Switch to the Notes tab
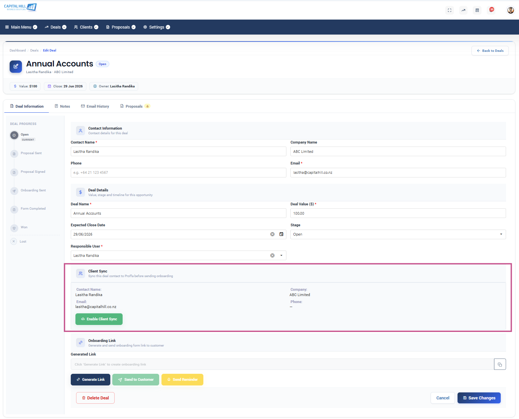 (x=62, y=106)
